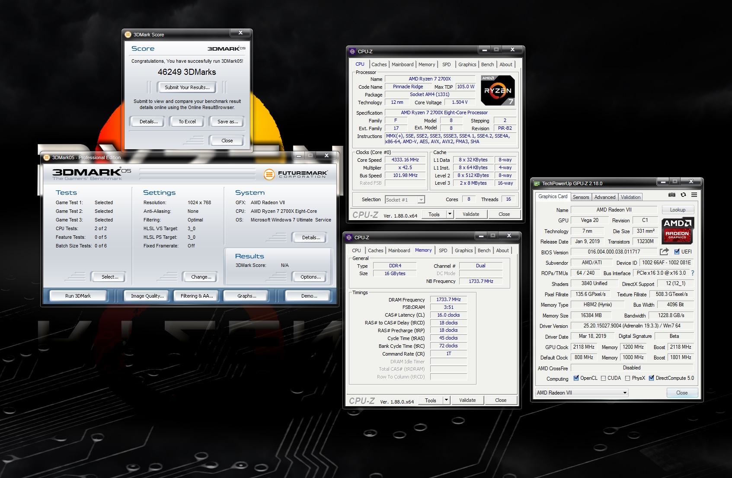Click the AMD Radeon Graphics logo in GPU-Z
Viewport: 732px width, 478px height.
pyautogui.click(x=678, y=231)
